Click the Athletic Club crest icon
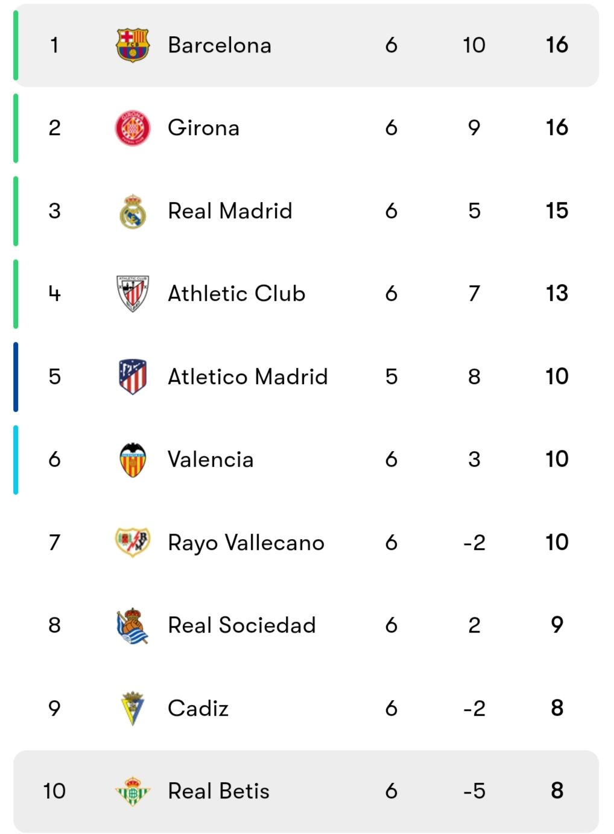The image size is (614, 834). click(132, 294)
